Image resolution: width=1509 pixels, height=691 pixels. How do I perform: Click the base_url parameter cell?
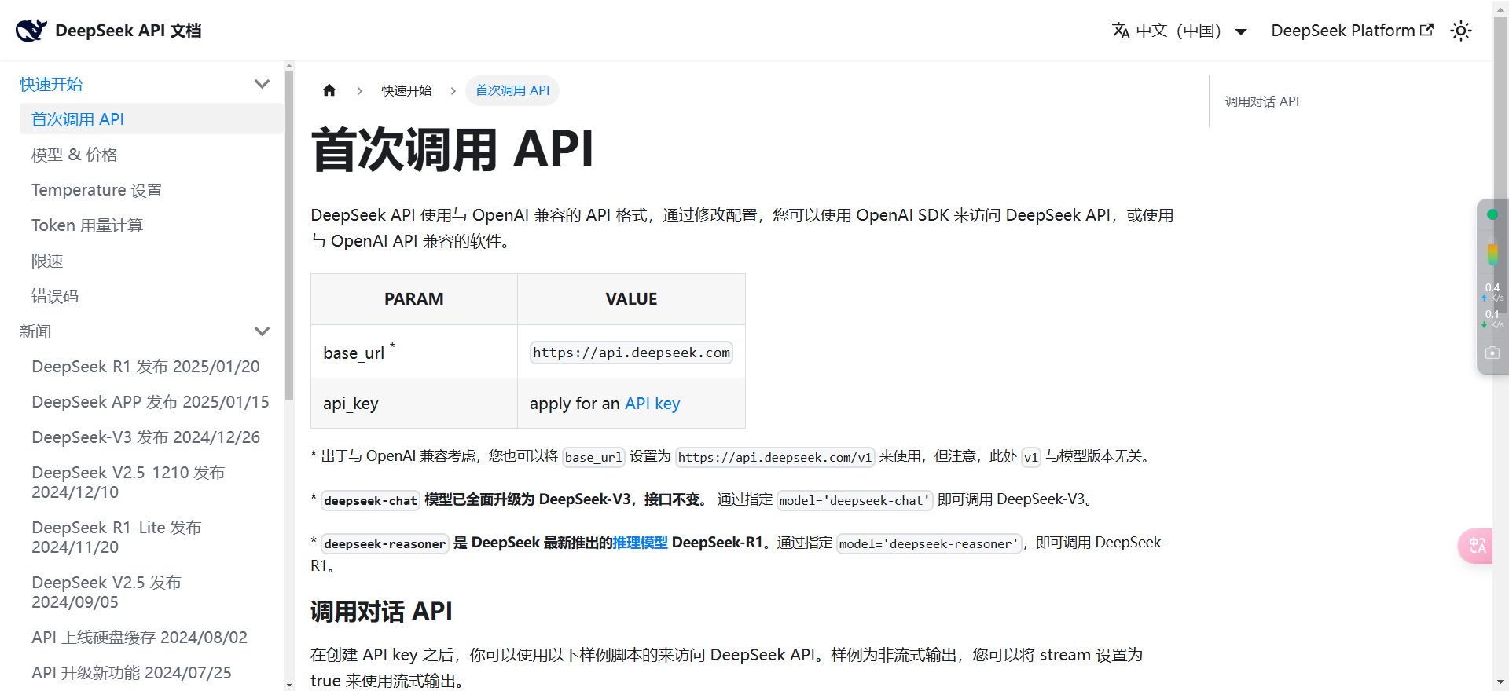tap(414, 352)
